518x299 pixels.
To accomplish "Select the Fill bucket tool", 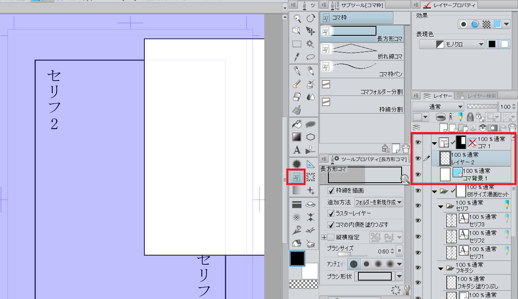I will tap(297, 125).
